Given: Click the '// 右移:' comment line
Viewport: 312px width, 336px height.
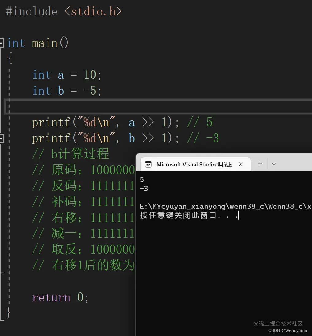Looking at the screenshot, I should pos(83,217).
